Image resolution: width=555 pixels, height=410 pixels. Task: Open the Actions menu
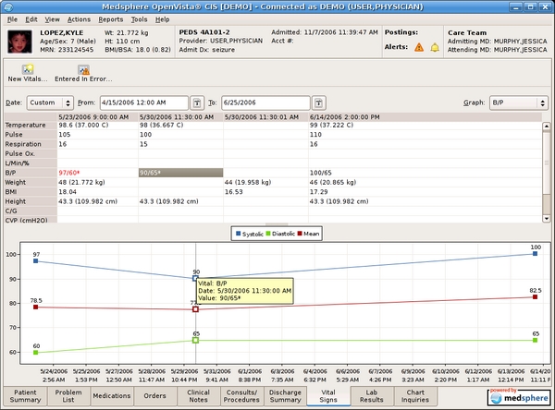pyautogui.click(x=79, y=19)
